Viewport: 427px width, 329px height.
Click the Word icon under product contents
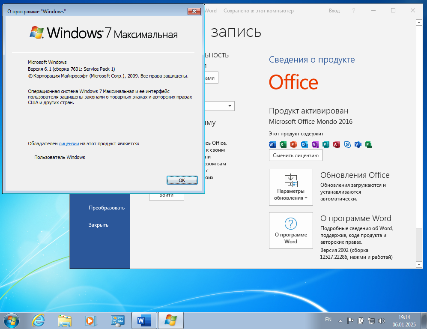272,144
